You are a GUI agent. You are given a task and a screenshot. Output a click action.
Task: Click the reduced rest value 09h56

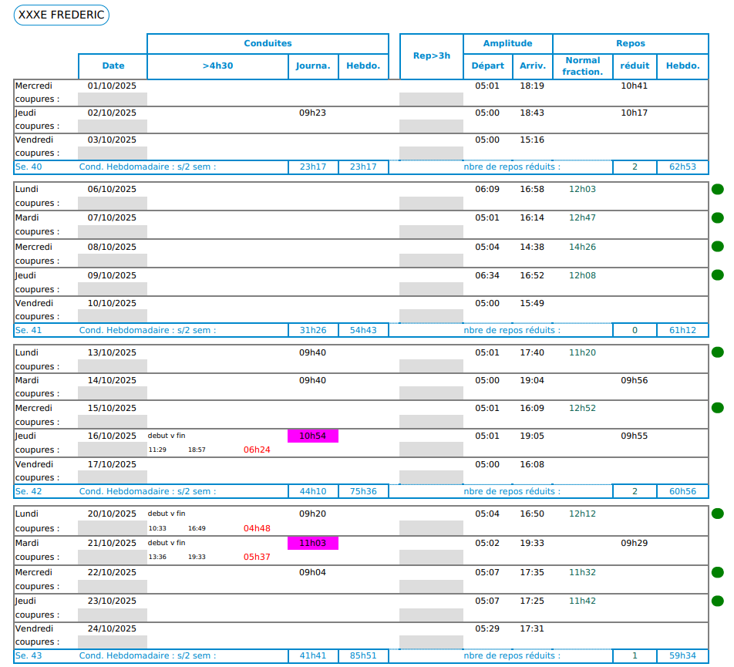635,381
